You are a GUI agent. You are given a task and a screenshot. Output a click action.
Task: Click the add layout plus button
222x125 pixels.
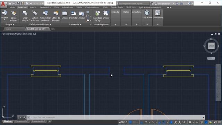tap(50, 122)
